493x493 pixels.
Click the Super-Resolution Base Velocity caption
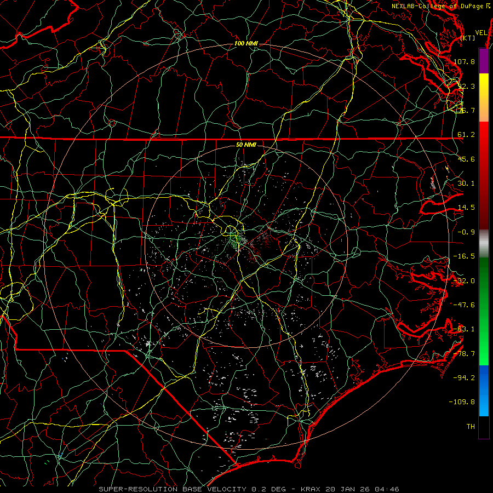(x=249, y=489)
